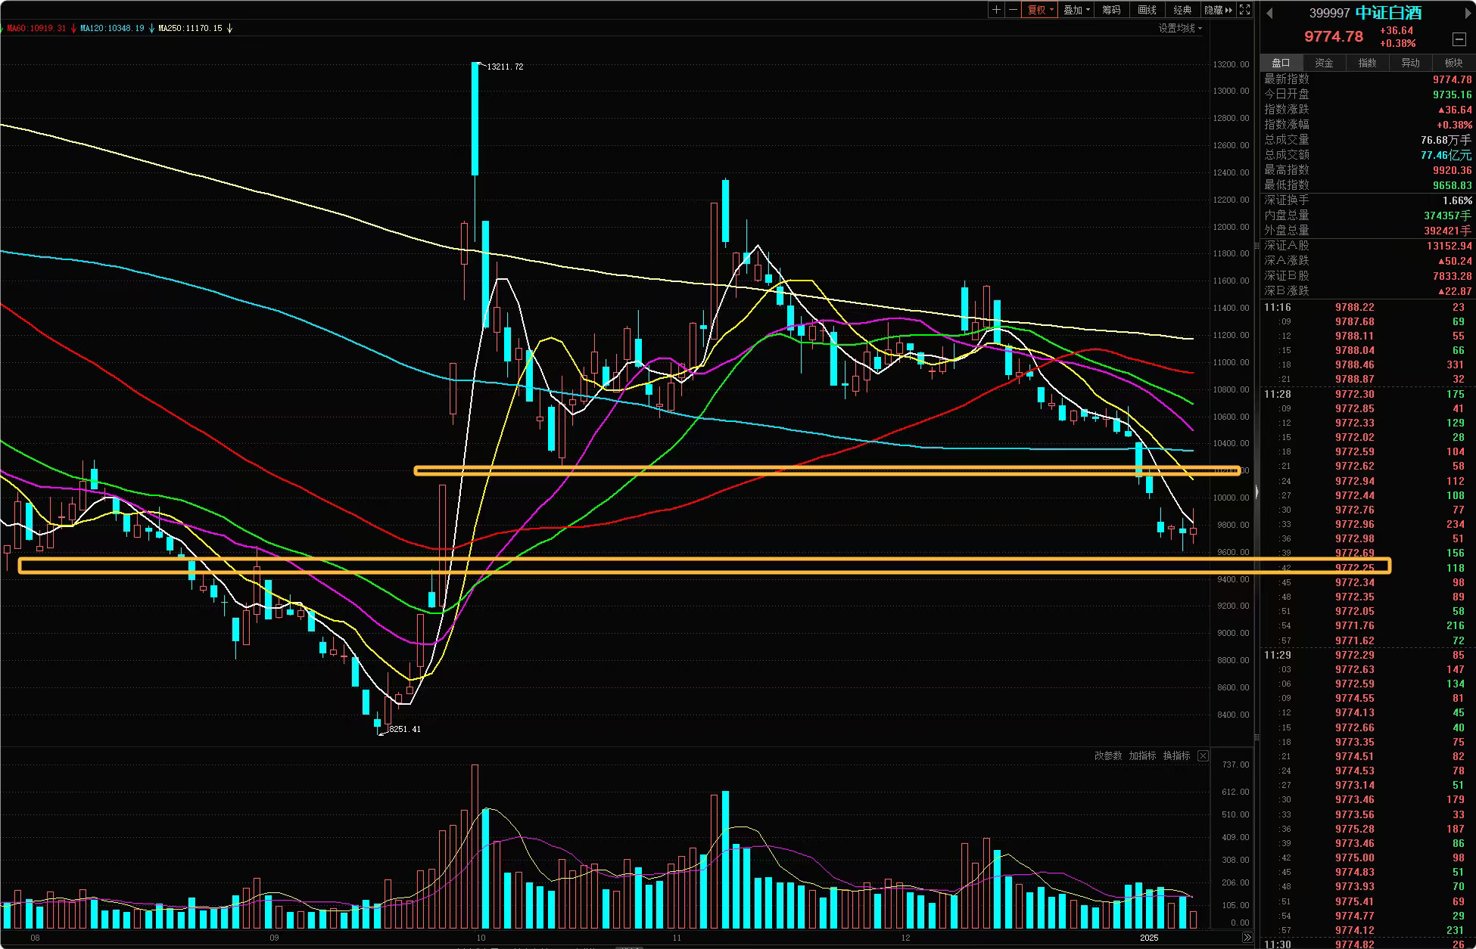Screen dimensions: 1476x949
Task: Click 换指标 to change the indicator
Action: click(1176, 755)
